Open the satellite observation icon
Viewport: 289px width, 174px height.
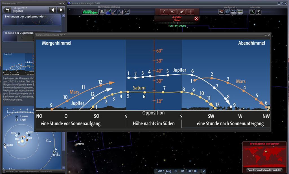[x=127, y=12]
